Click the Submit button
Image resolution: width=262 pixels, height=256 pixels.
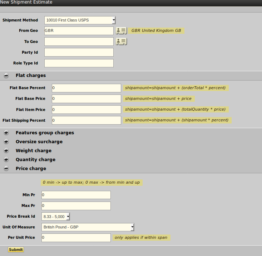[x=16, y=250]
